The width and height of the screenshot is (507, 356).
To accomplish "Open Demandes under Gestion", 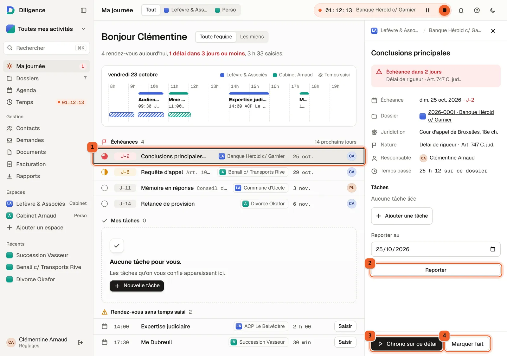I will click(47, 140).
